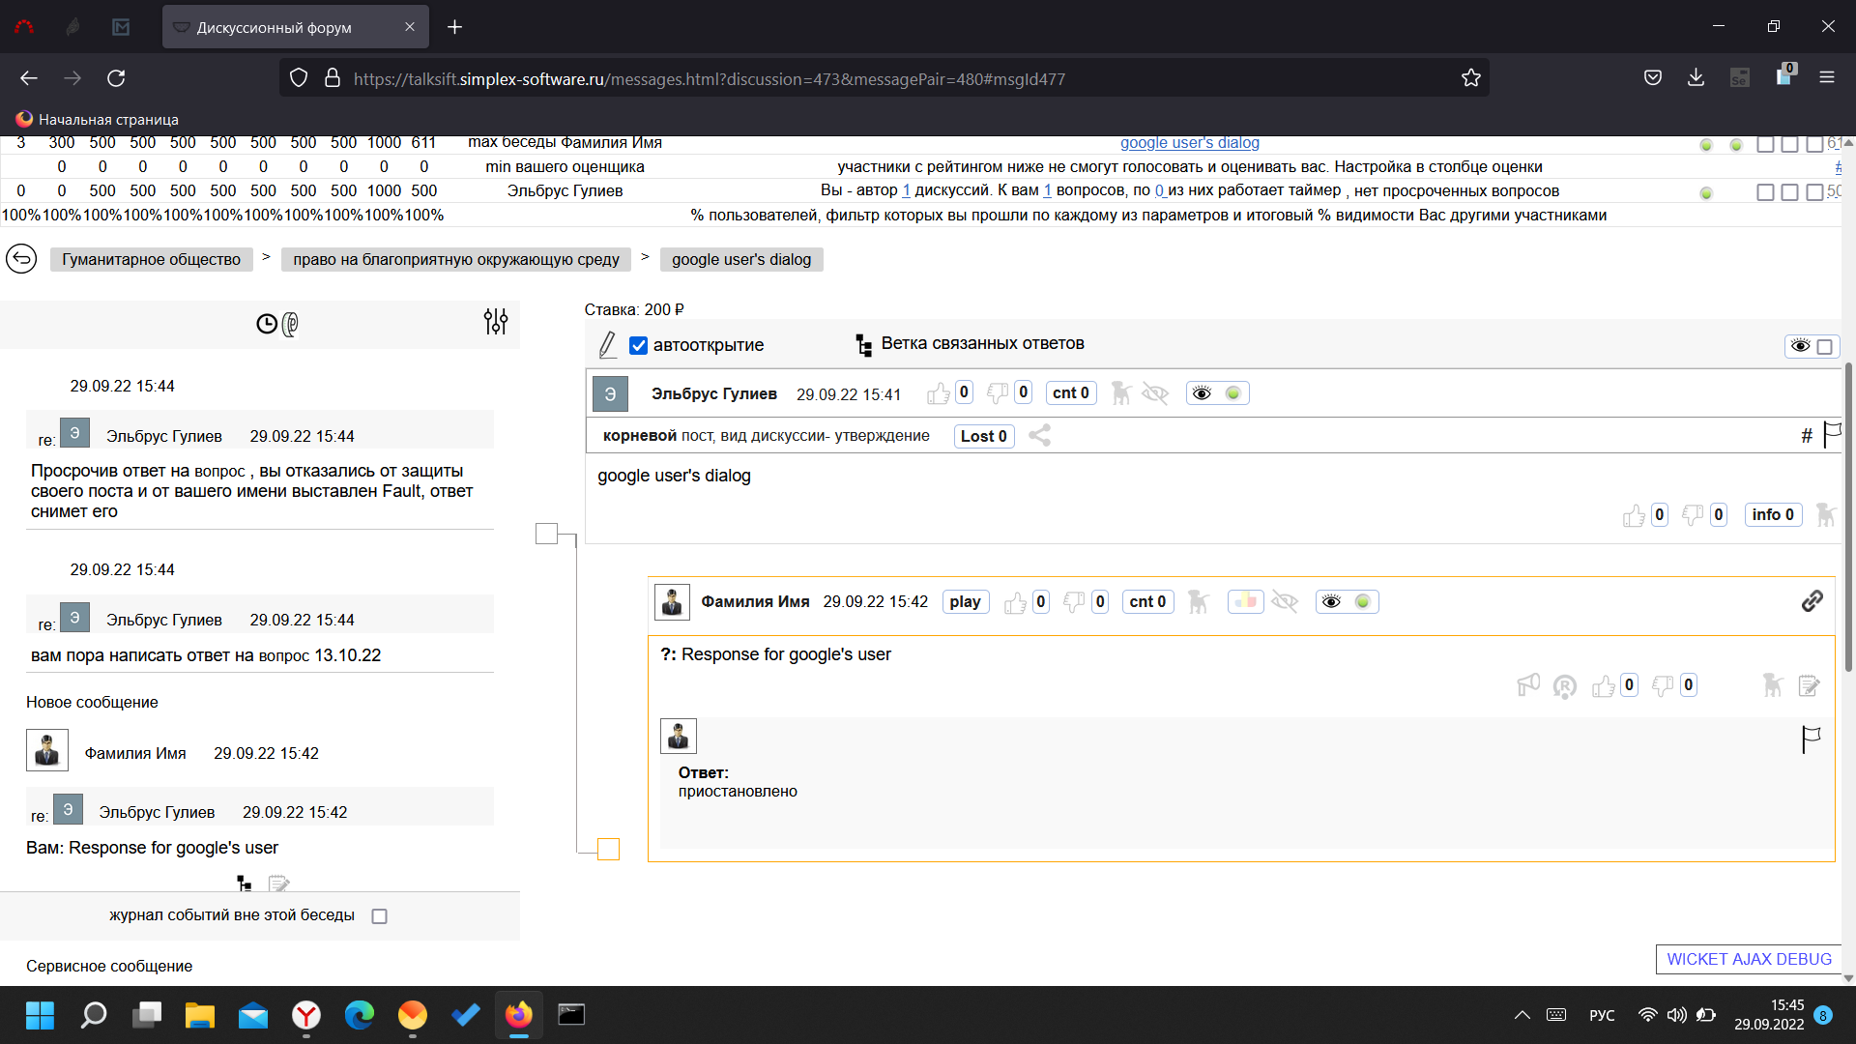Click edit note icon below Вам: Response message

click(x=279, y=884)
